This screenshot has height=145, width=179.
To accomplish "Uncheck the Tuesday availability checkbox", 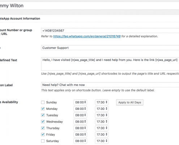I will pyautogui.click(x=43, y=115).
